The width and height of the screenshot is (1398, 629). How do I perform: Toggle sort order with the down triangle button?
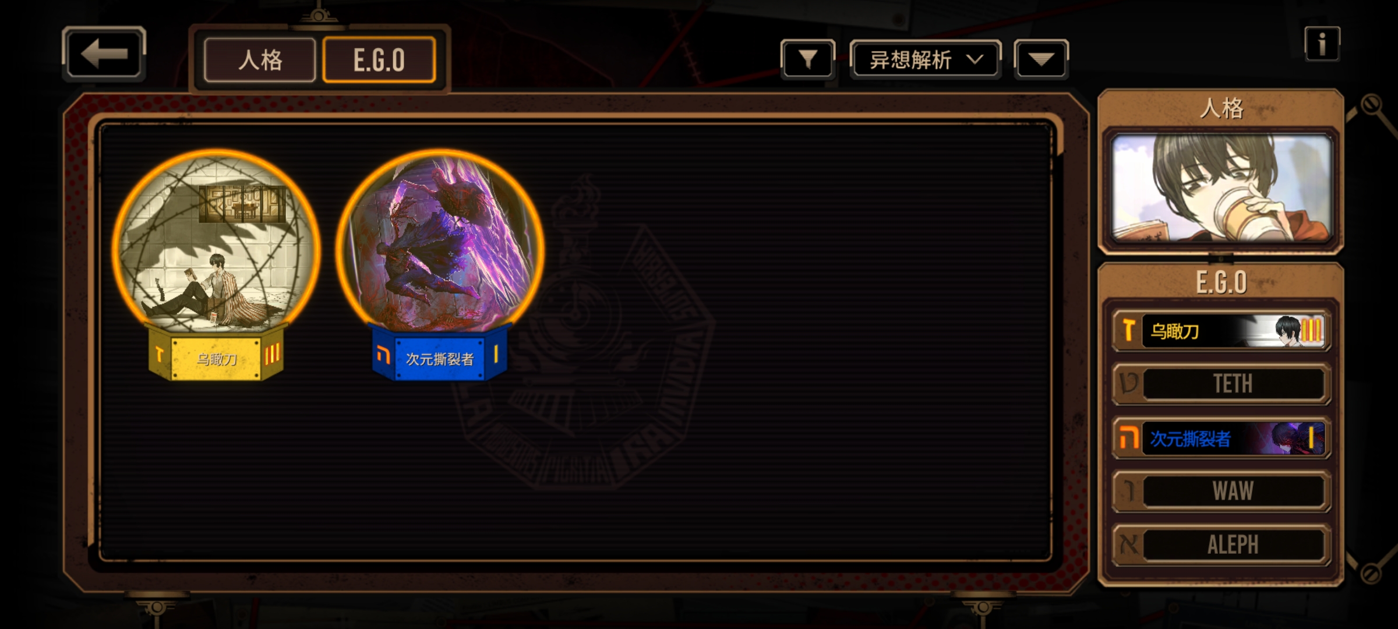[x=1041, y=59]
